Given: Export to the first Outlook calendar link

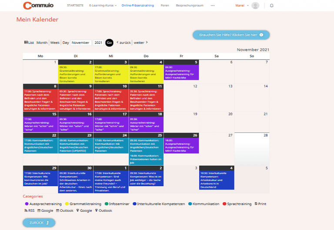Looking at the screenshot, I should [x=64, y=210].
